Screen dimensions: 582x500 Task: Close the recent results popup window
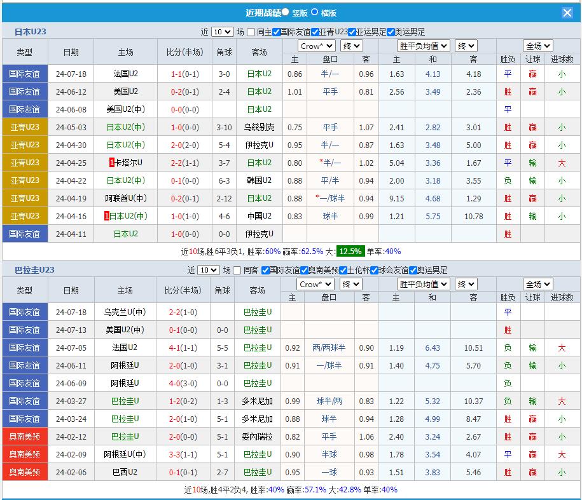tap(567, 13)
